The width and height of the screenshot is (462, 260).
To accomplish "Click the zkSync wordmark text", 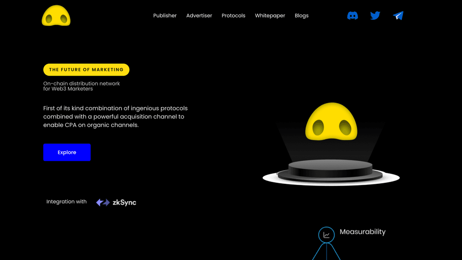I will pyautogui.click(x=124, y=202).
